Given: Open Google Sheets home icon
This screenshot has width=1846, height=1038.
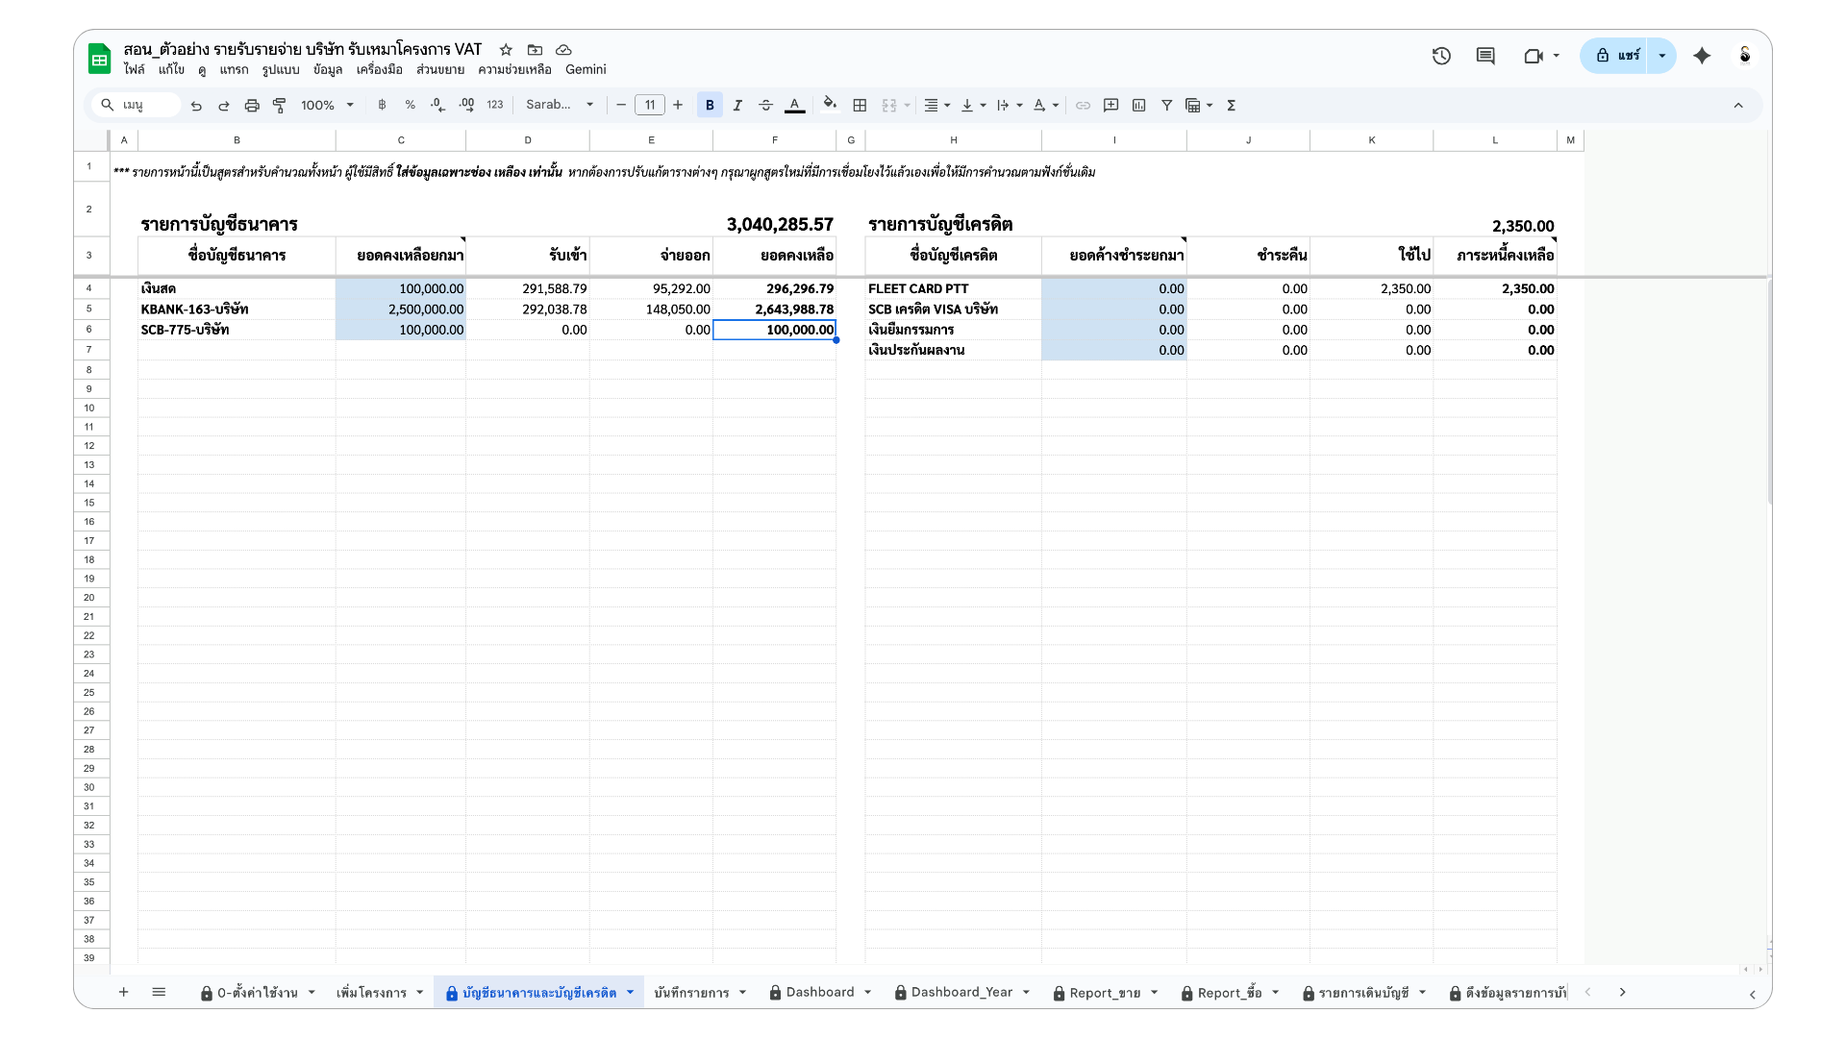Looking at the screenshot, I should [100, 59].
